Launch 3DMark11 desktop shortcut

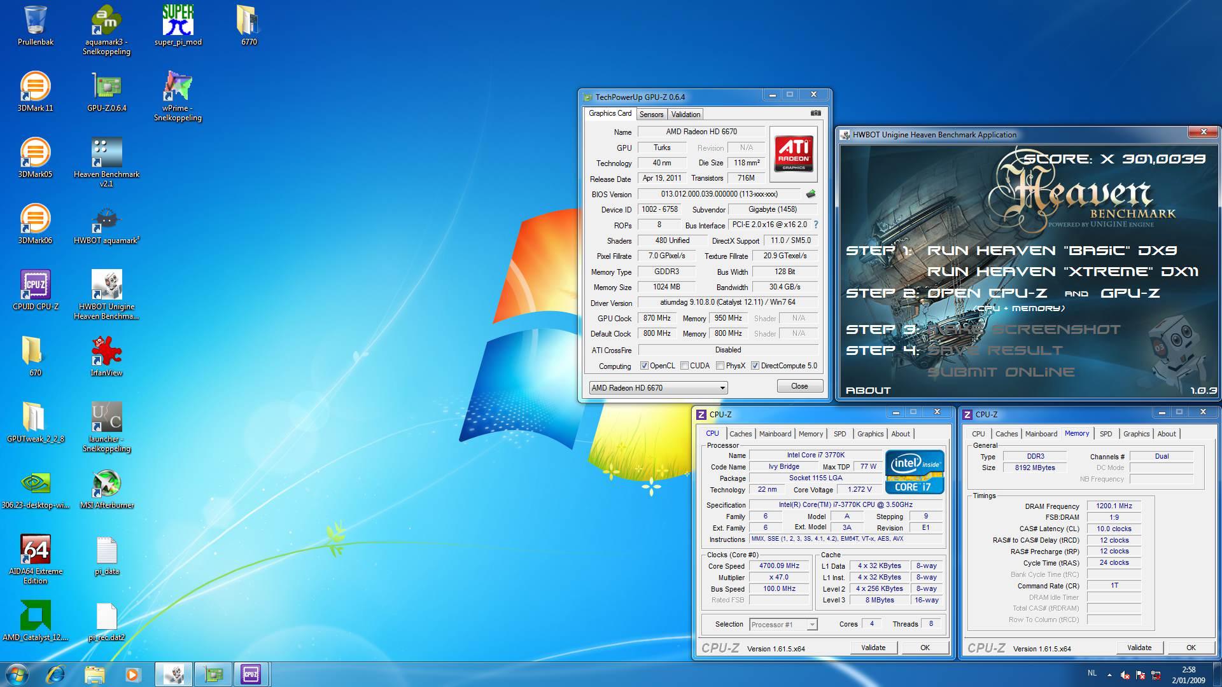[x=36, y=92]
